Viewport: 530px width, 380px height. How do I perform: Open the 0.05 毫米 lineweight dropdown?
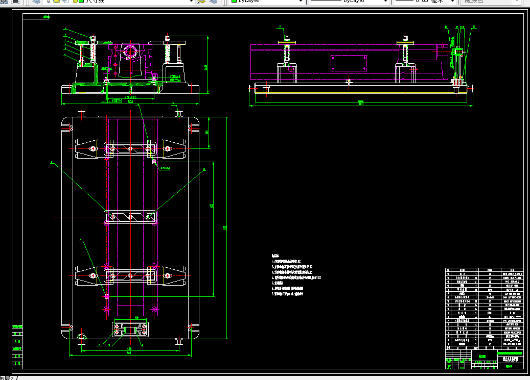click(425, 2)
